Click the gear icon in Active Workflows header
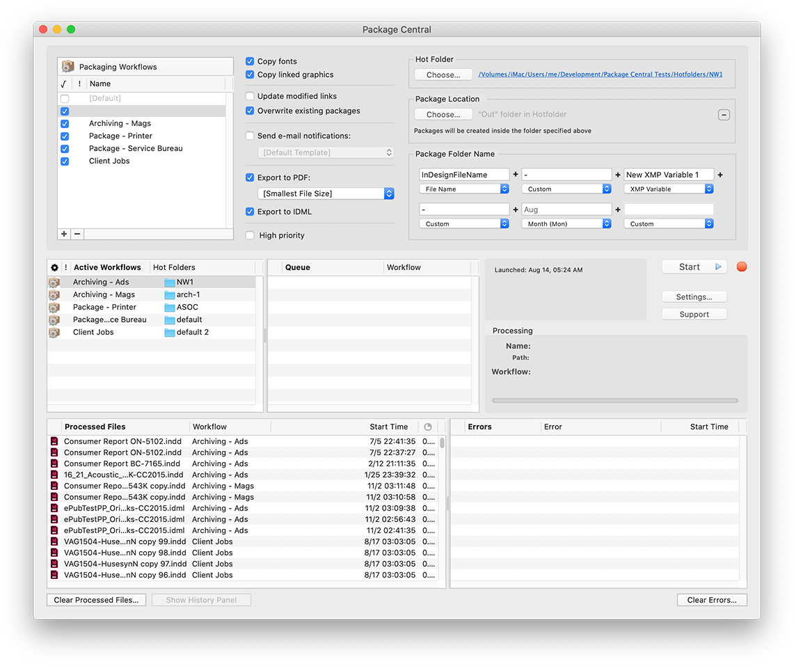 pos(55,267)
